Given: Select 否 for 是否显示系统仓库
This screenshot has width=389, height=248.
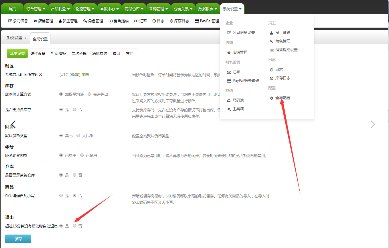Looking at the screenshot, I should pos(74,175).
